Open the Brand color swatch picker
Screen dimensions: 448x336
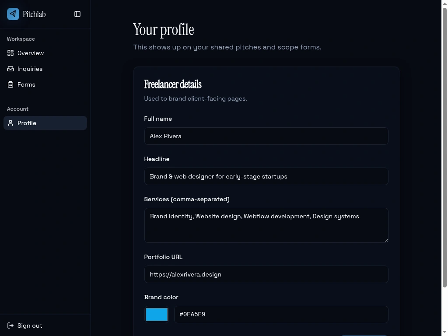tap(157, 315)
